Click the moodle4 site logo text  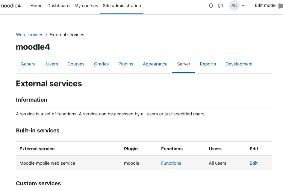pos(10,6)
